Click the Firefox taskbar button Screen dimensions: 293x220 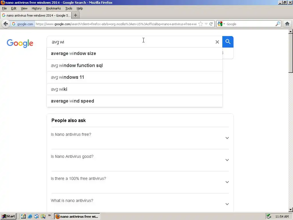tap(77, 217)
